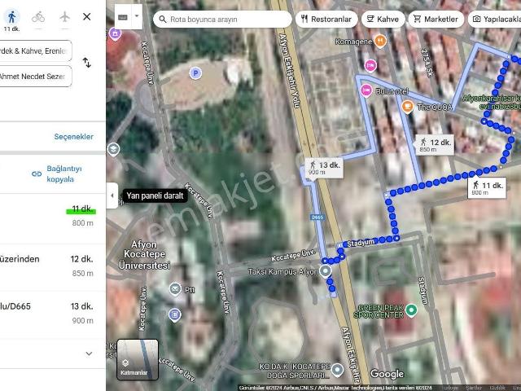Click the 13 dk. route label on map

coord(324,168)
